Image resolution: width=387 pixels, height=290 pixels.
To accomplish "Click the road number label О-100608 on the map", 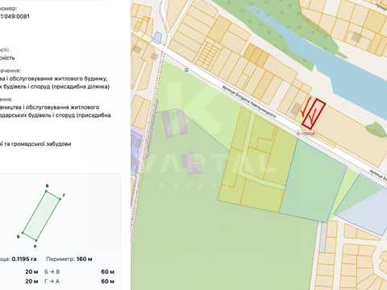I will coord(306,133).
